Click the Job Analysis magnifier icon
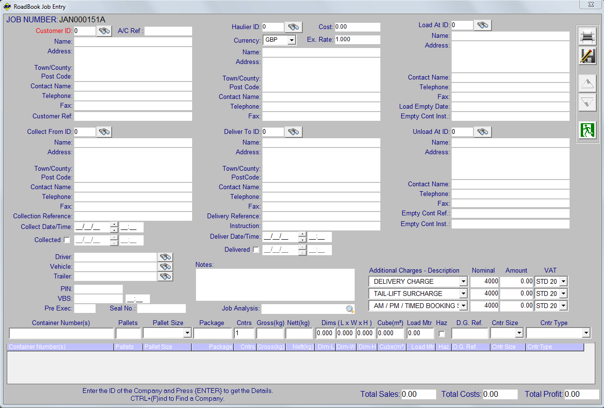Screen dimensions: 604x408 tap(350, 309)
